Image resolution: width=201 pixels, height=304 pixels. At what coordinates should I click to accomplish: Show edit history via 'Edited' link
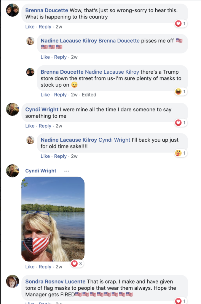(89, 95)
